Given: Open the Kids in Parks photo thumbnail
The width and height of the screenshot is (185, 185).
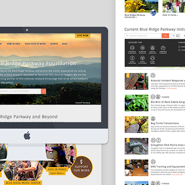Looking at the screenshot, I should pos(174,6).
